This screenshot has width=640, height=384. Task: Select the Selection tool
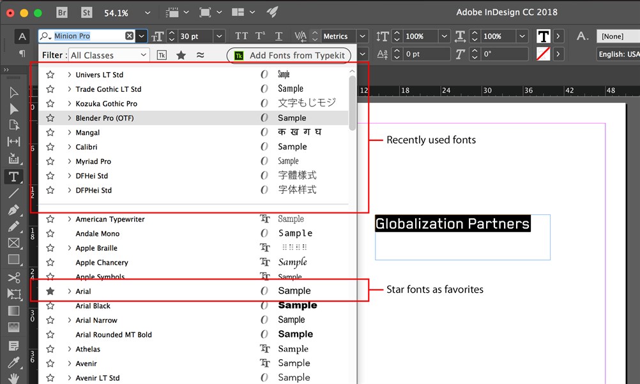[14, 92]
